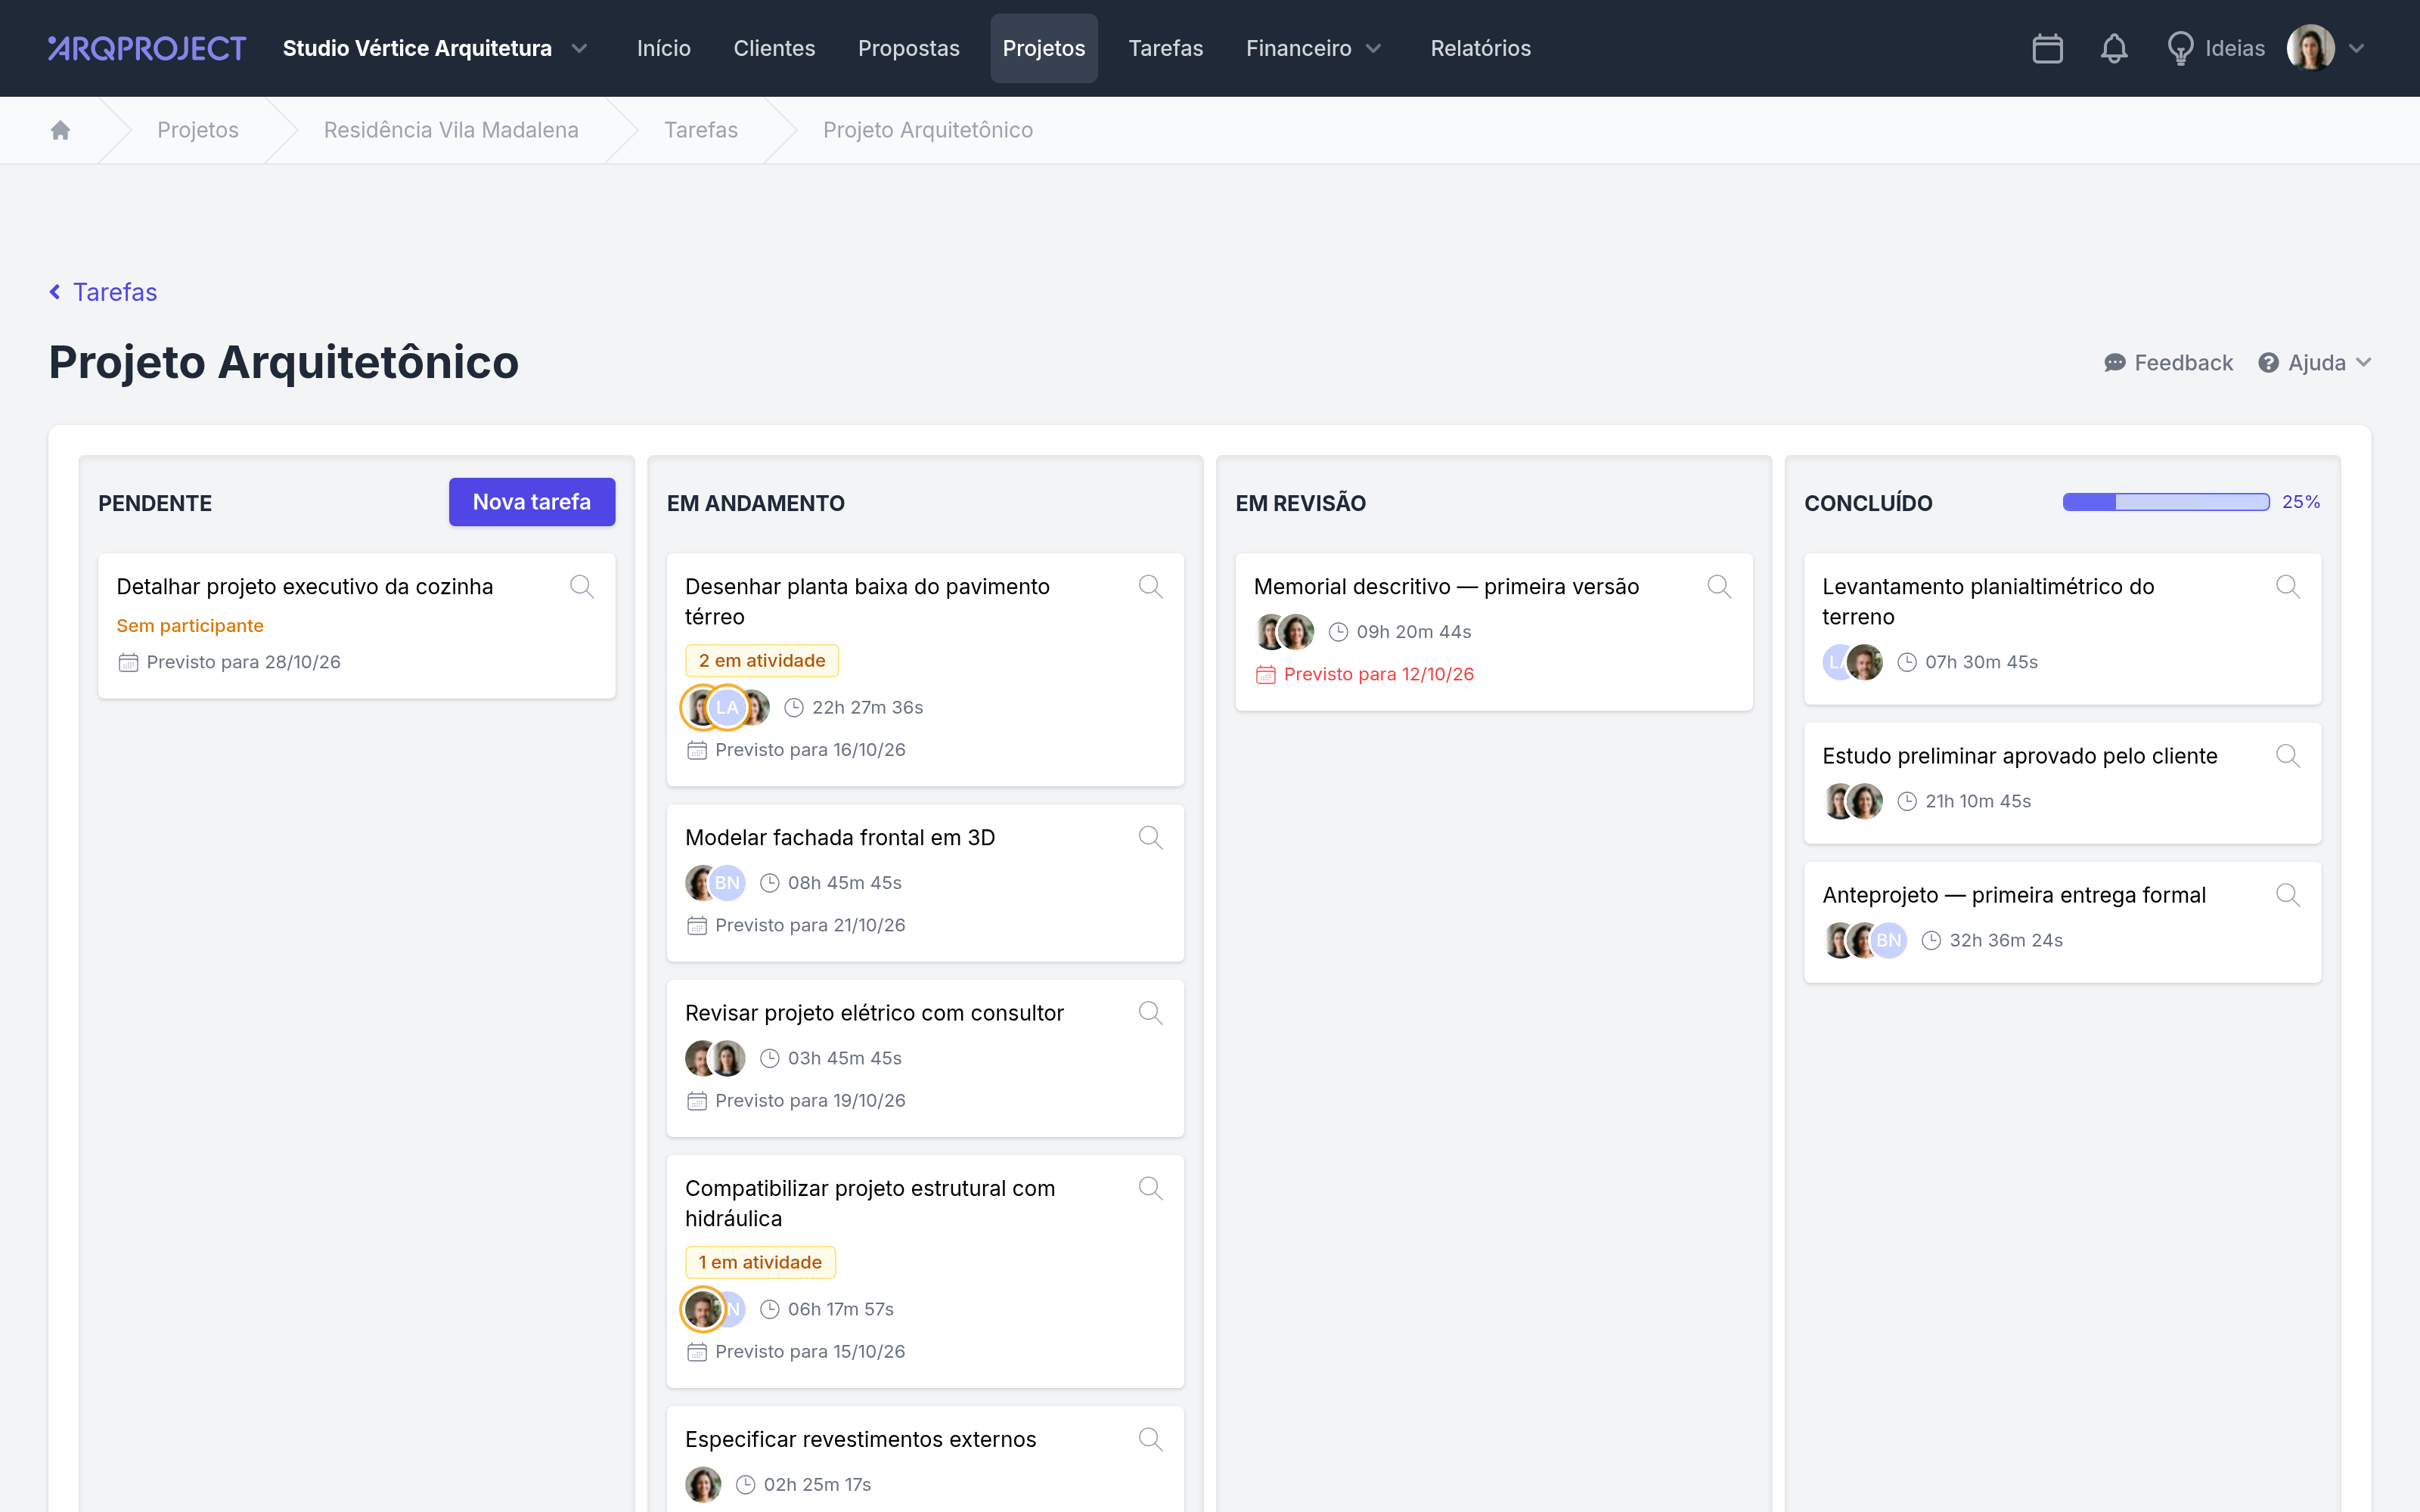
Task: Magnify Compatibilizar projeto estrutural card
Action: (x=1150, y=1188)
